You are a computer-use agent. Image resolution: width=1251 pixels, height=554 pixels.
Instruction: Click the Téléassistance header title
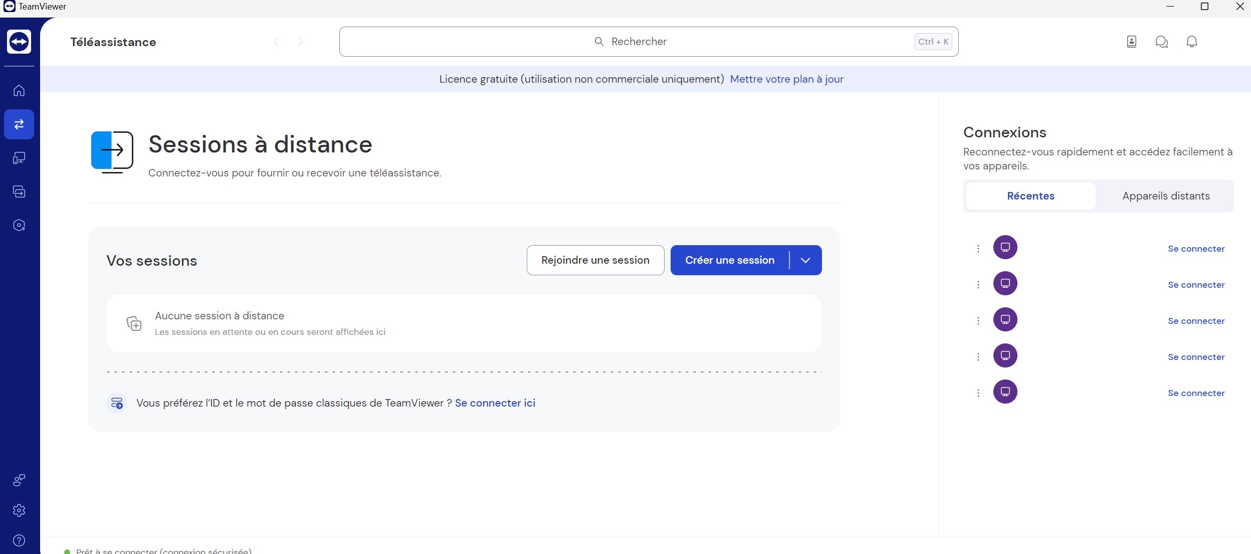[x=113, y=42]
